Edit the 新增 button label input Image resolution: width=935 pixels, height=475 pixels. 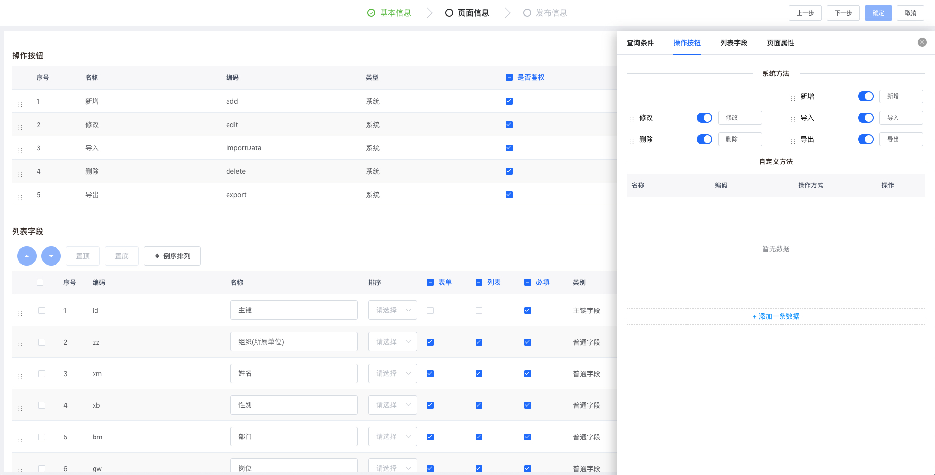(x=901, y=96)
